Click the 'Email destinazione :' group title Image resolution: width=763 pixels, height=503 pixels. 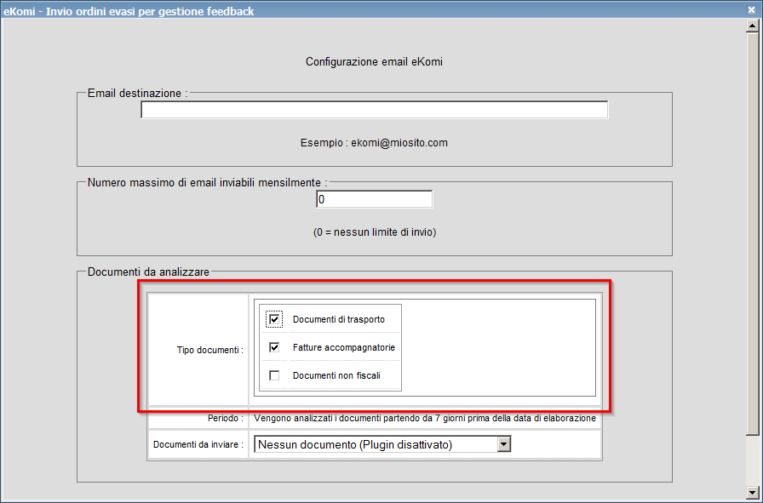138,93
